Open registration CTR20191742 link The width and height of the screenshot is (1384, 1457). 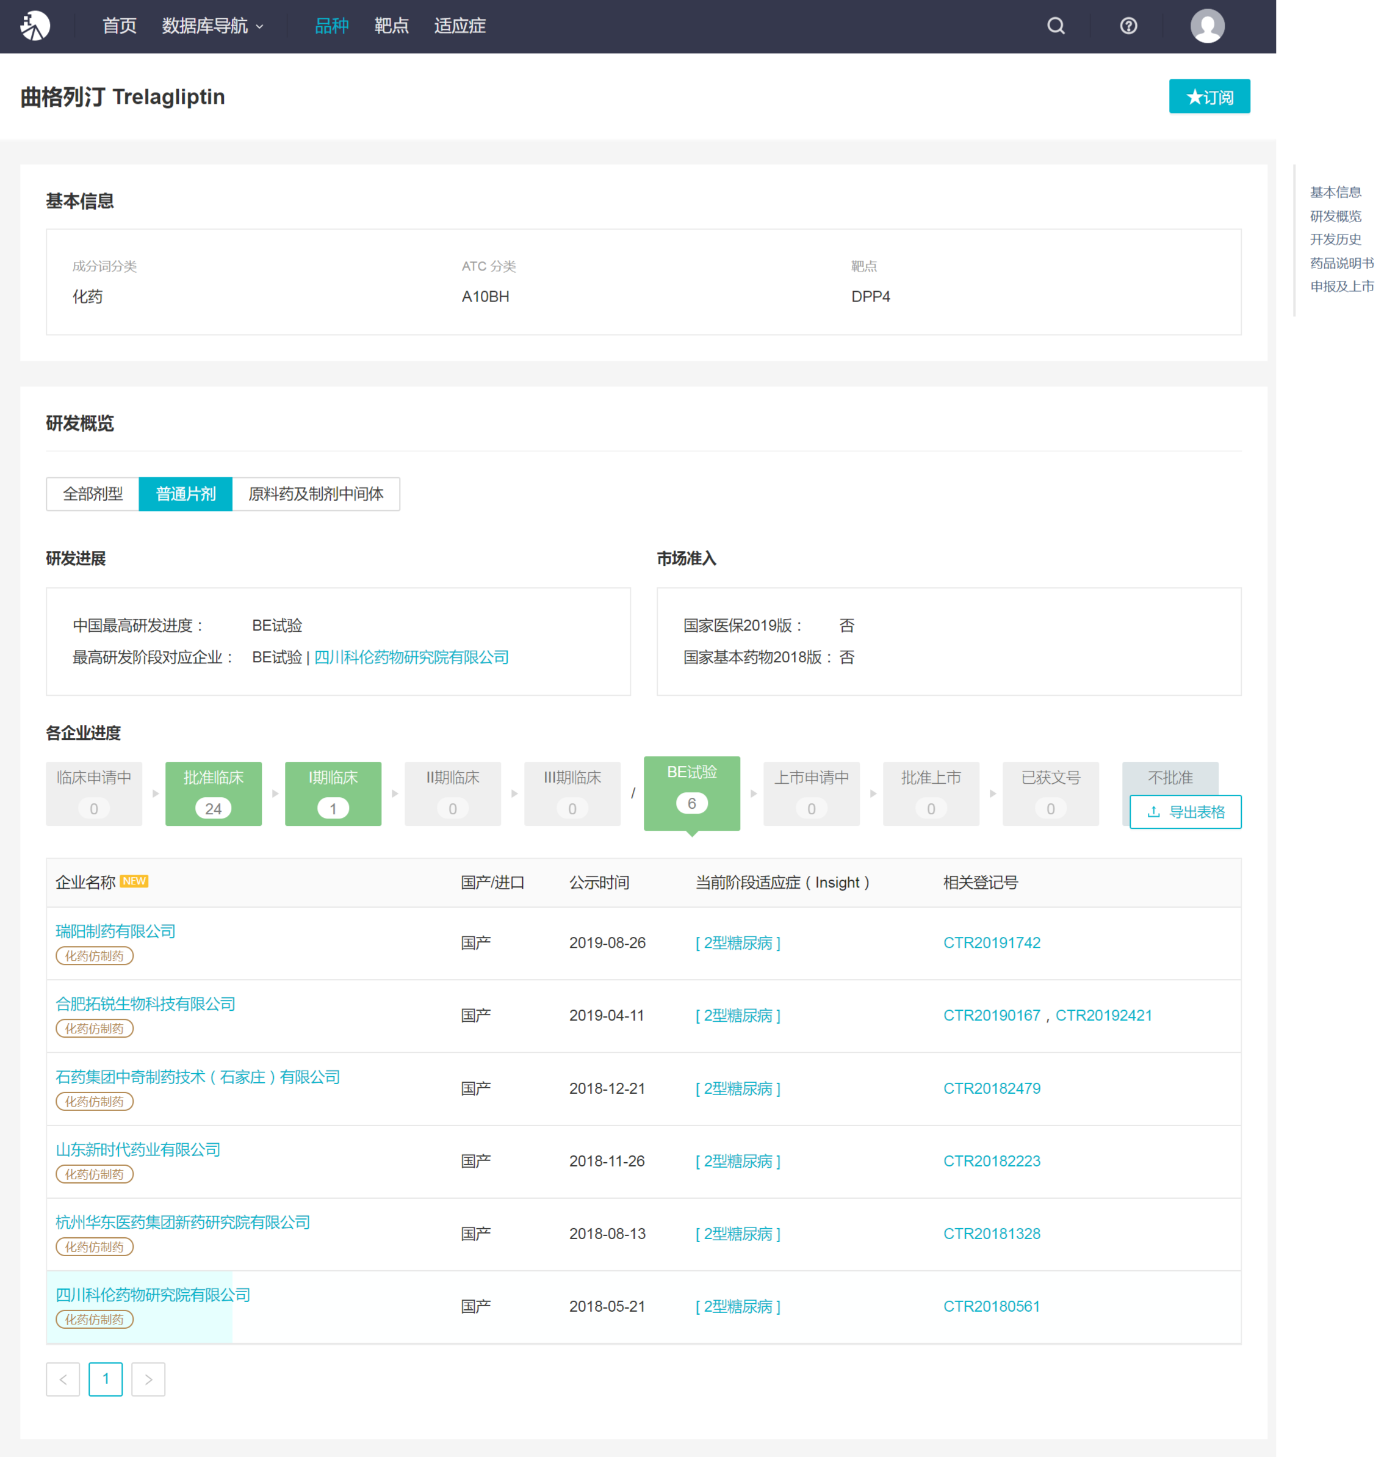tap(992, 942)
